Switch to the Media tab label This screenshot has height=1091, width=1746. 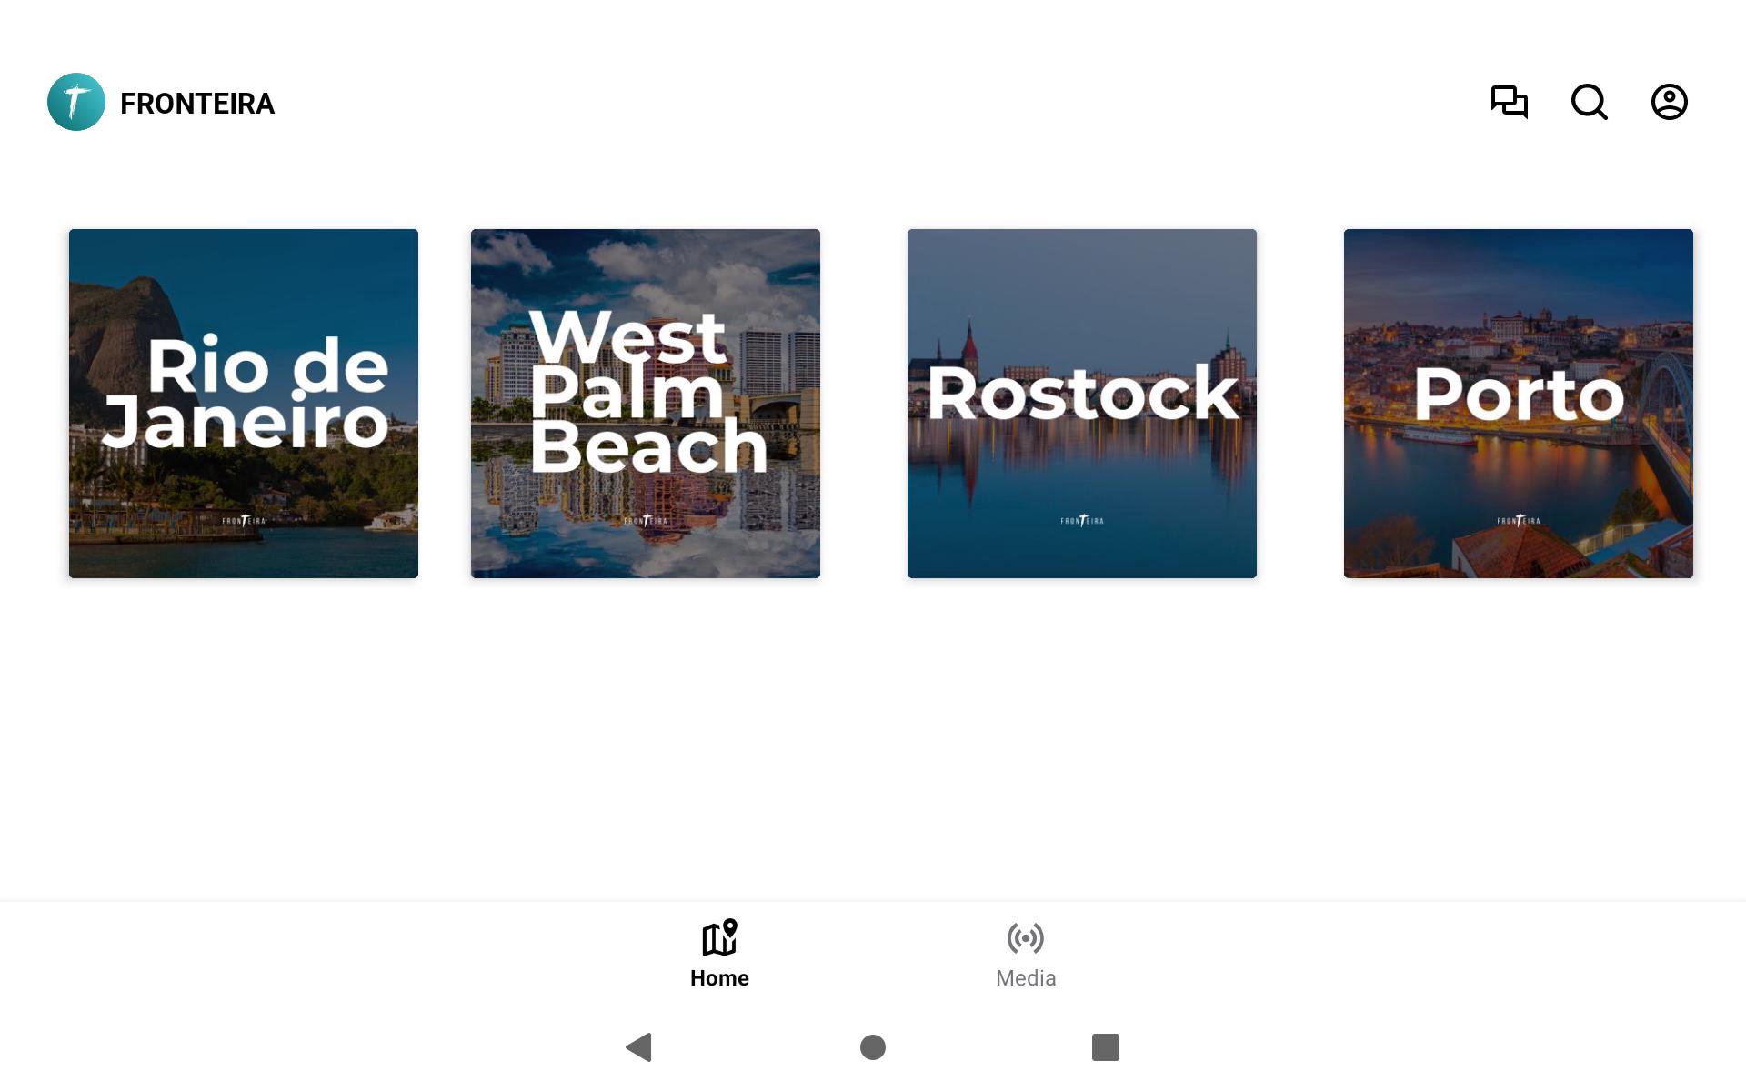click(x=1026, y=978)
